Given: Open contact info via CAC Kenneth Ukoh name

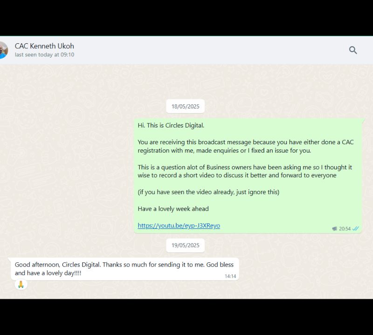Looking at the screenshot, I should [x=44, y=46].
